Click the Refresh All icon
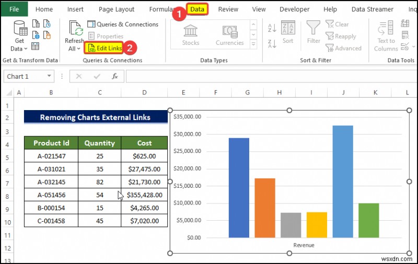Image resolution: width=418 pixels, height=264 pixels. coord(76,28)
